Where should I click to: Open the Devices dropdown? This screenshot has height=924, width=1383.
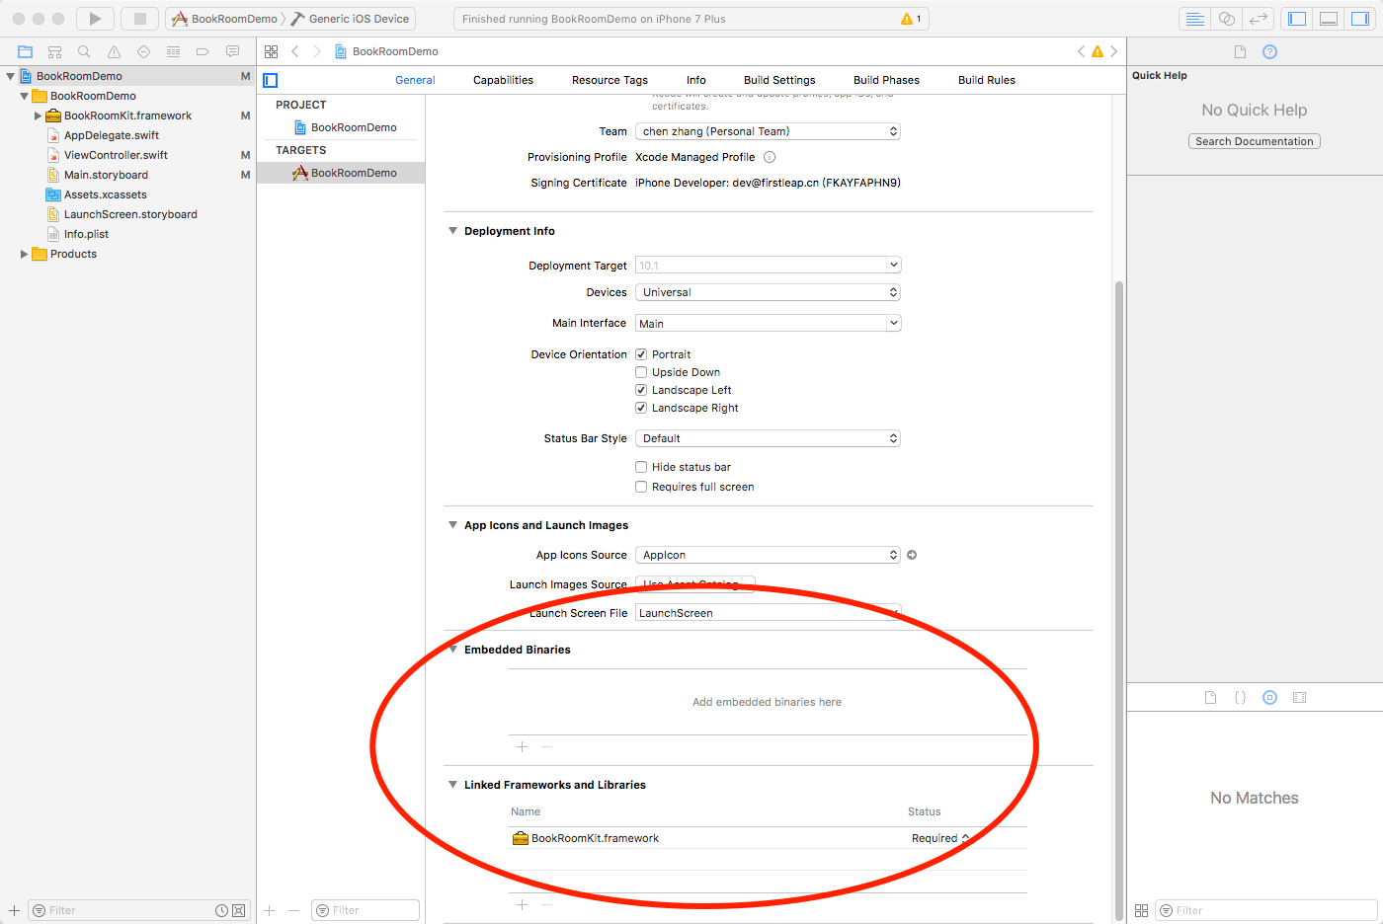[768, 292]
